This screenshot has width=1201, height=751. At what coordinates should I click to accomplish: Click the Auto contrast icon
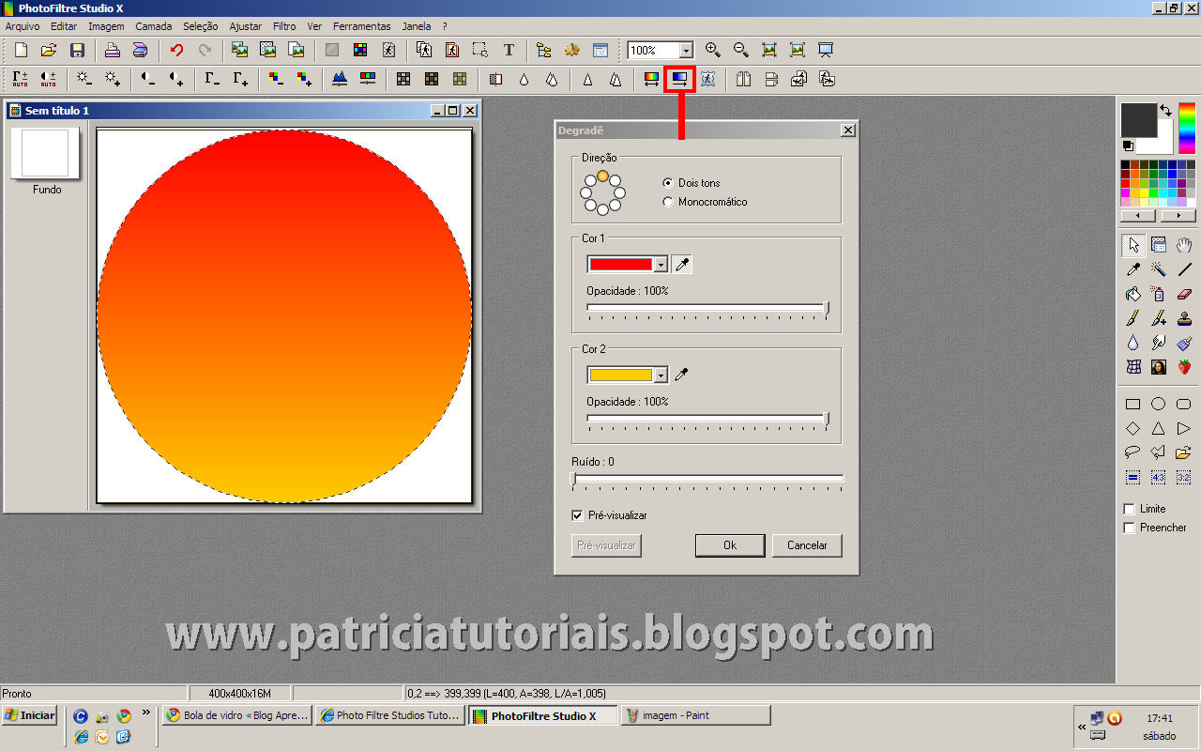[49, 79]
